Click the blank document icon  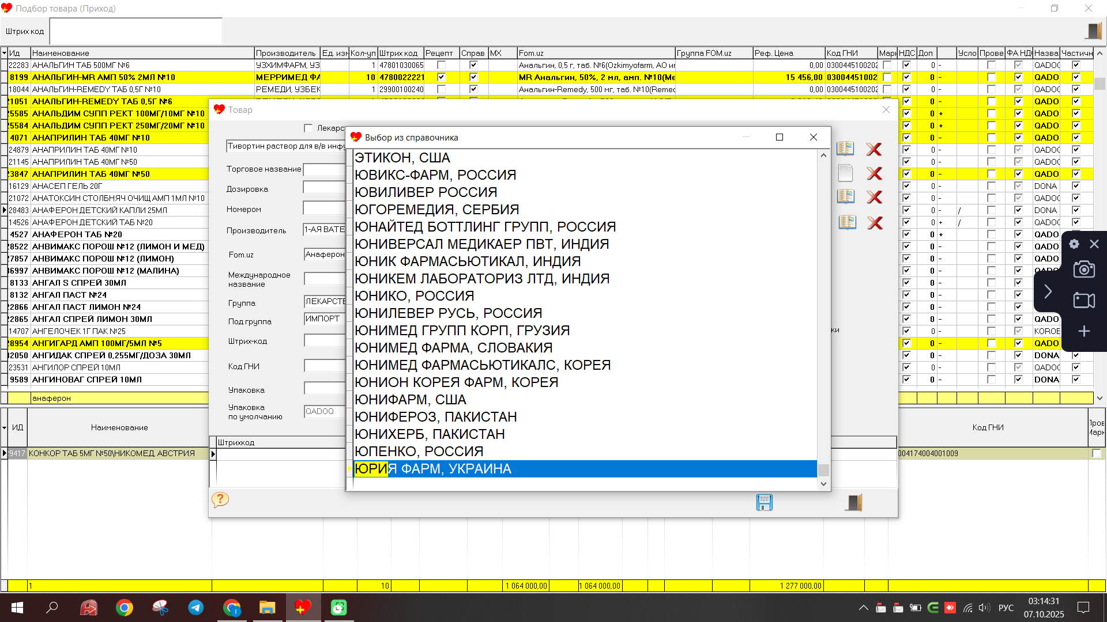pyautogui.click(x=845, y=173)
